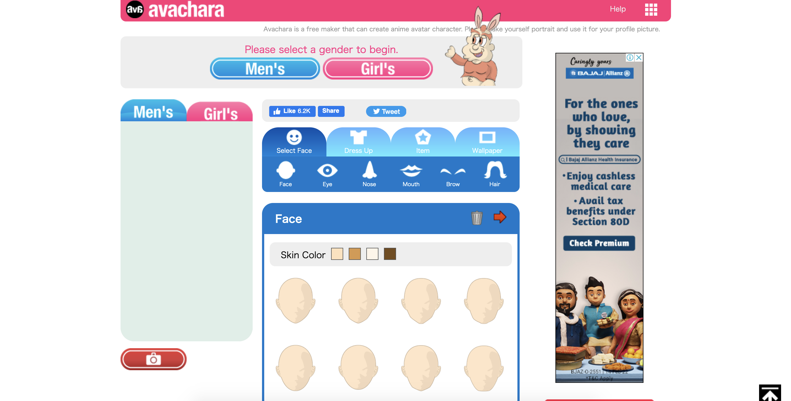Select the Girl's gender option

tap(377, 68)
